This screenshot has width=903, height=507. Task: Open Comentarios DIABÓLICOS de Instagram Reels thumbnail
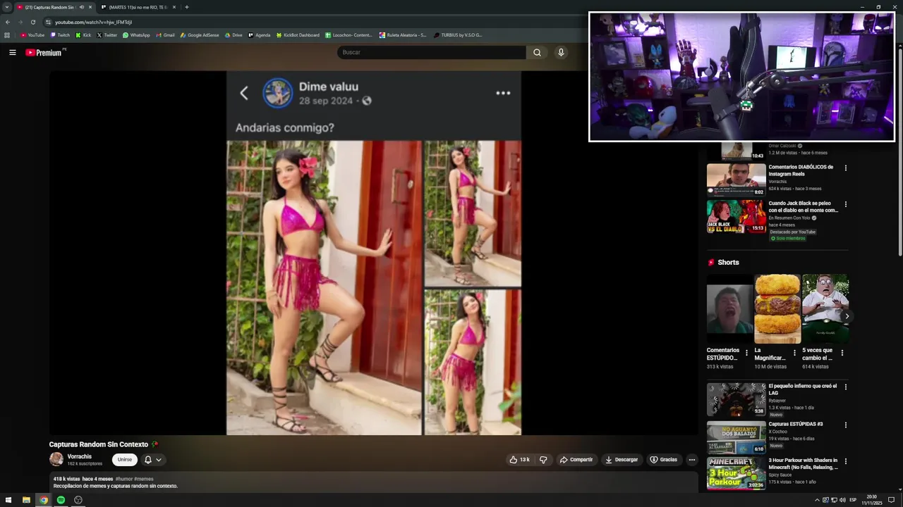click(736, 179)
